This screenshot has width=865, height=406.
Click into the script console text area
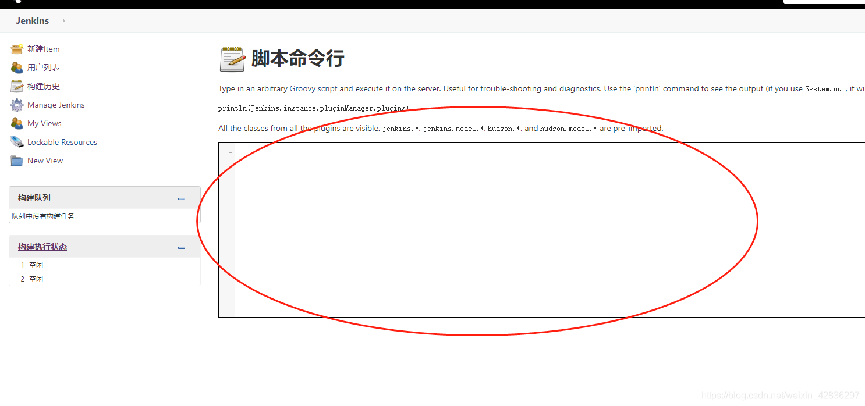click(x=550, y=230)
